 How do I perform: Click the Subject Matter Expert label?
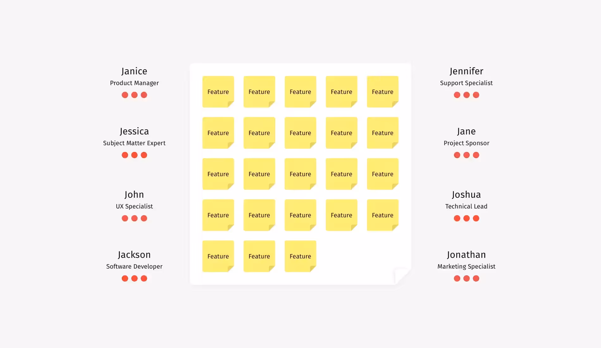coord(134,143)
